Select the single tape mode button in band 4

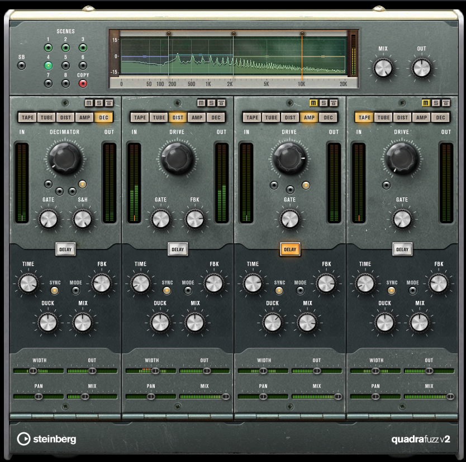[386, 185]
